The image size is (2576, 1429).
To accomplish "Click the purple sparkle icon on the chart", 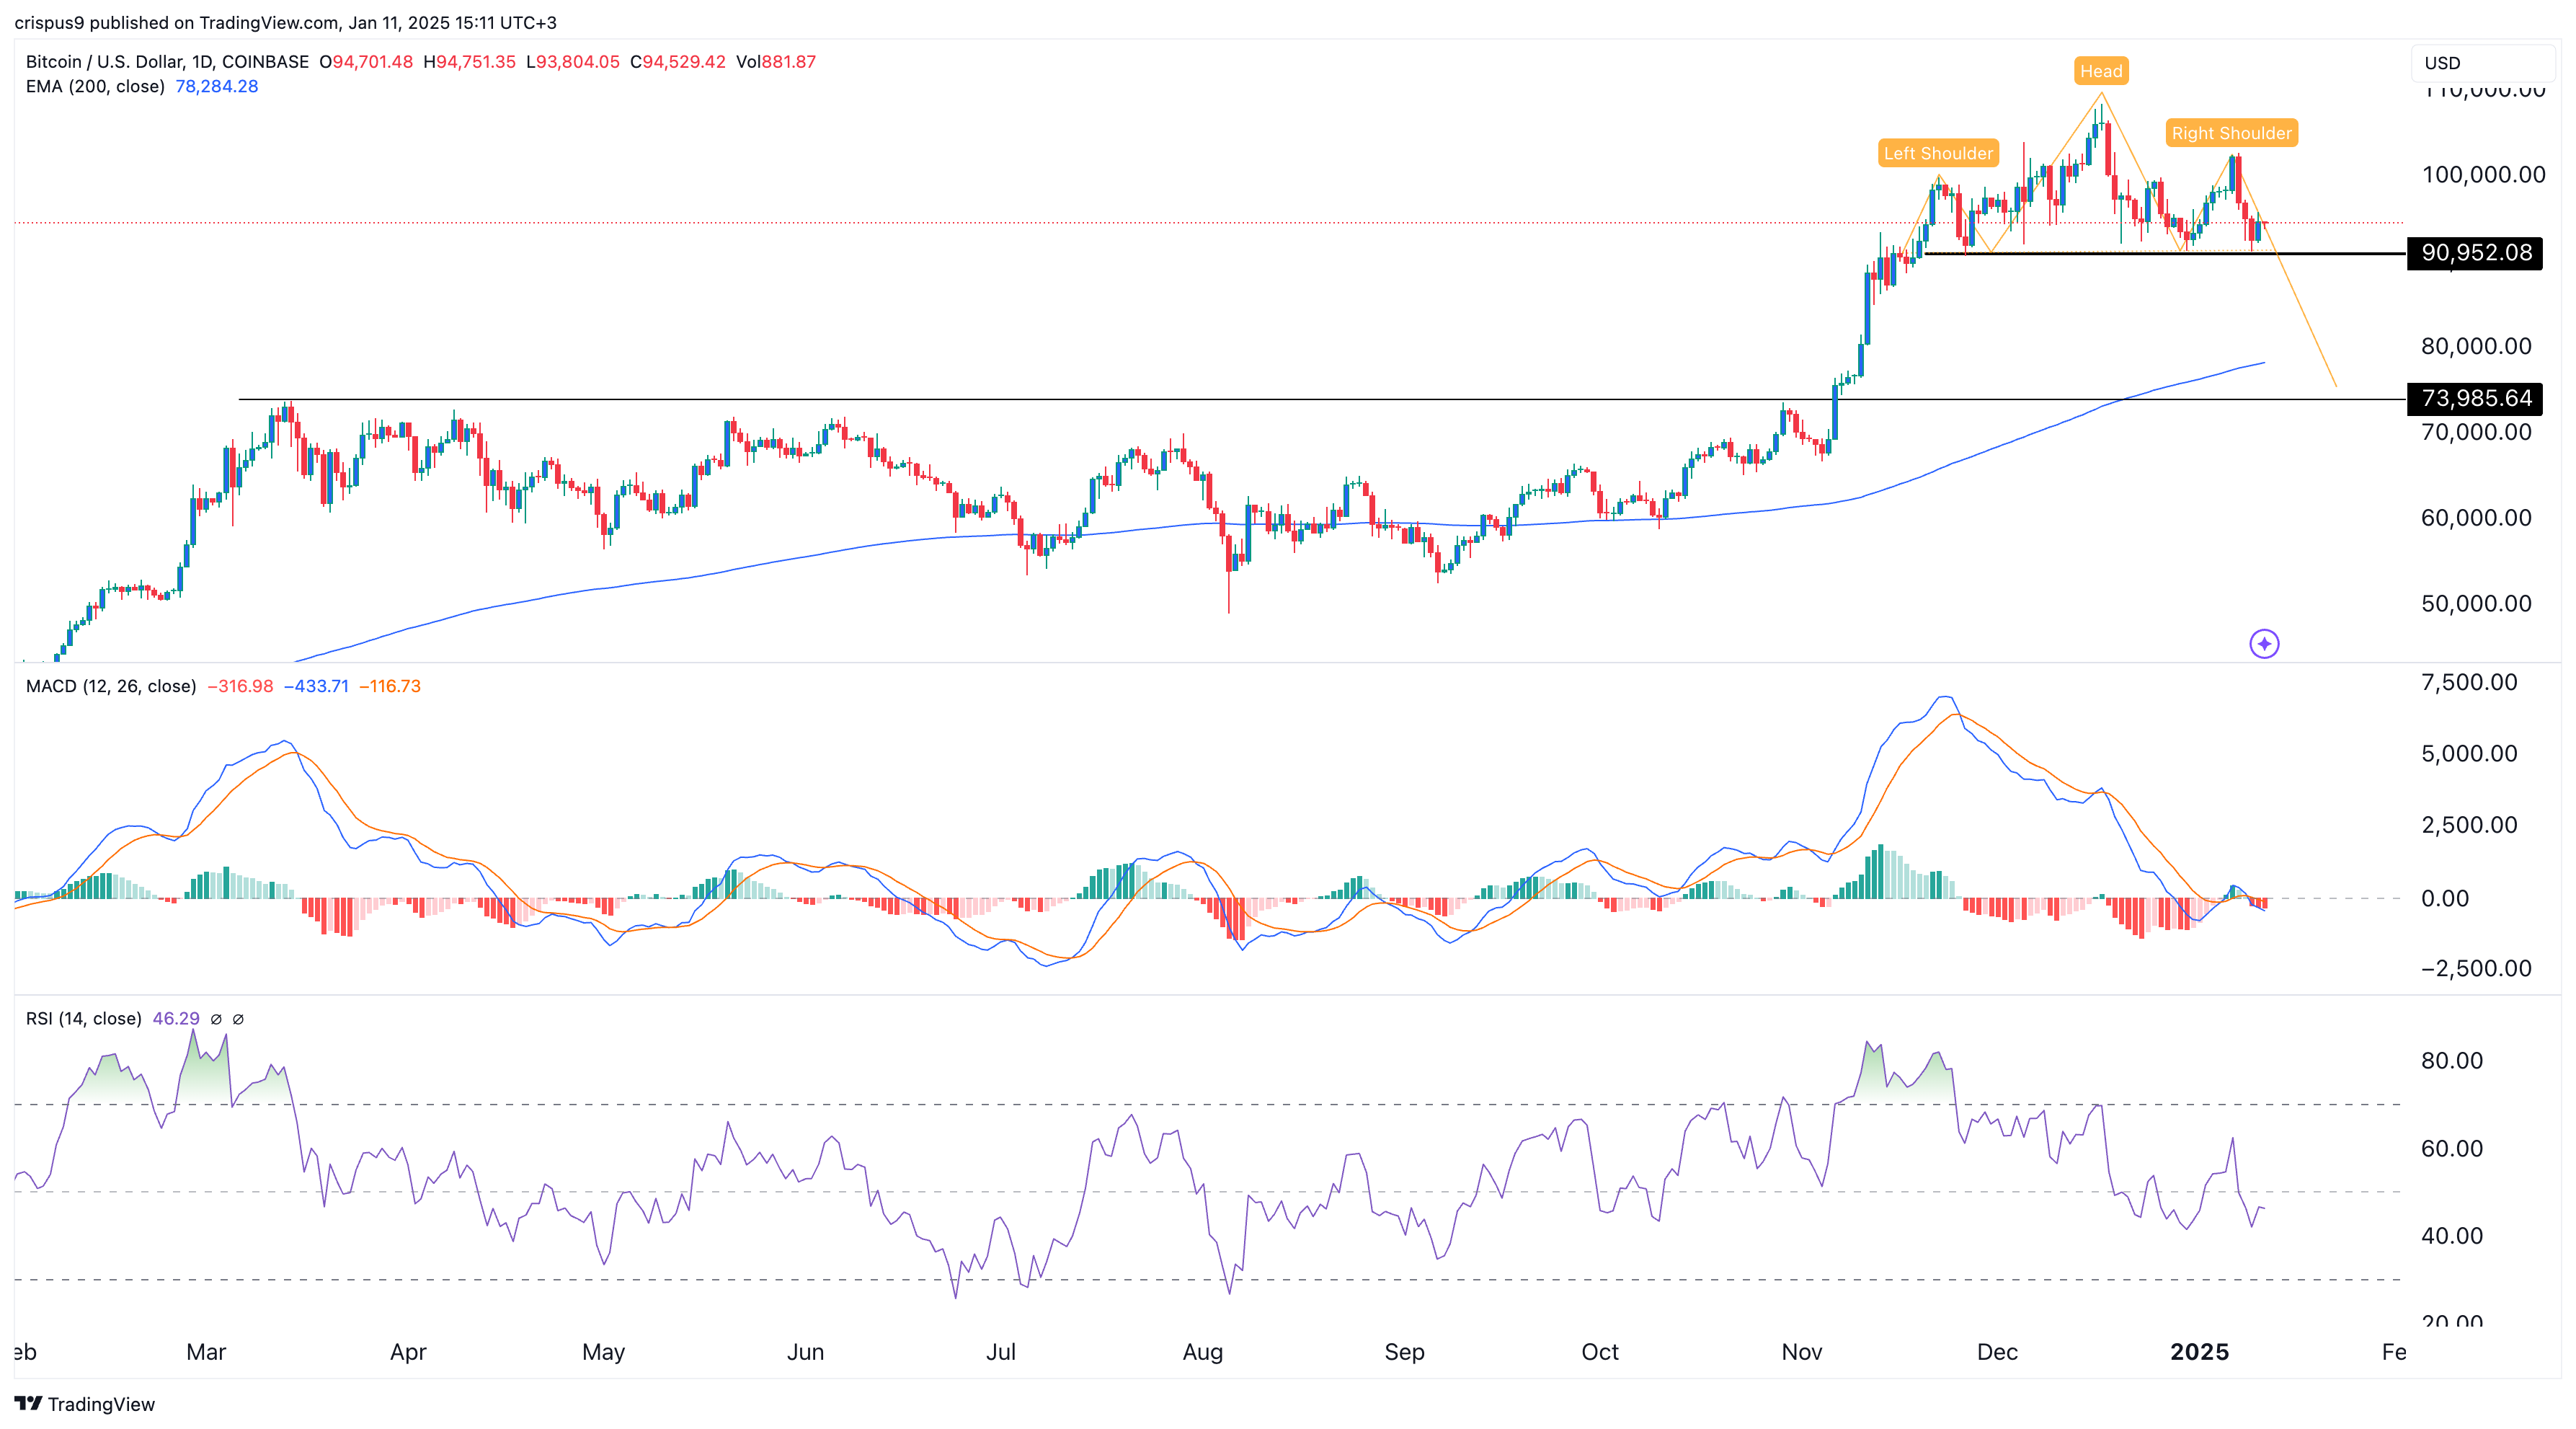I will coord(2264,644).
